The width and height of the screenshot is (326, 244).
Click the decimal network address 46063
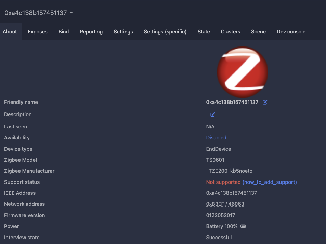(236, 204)
